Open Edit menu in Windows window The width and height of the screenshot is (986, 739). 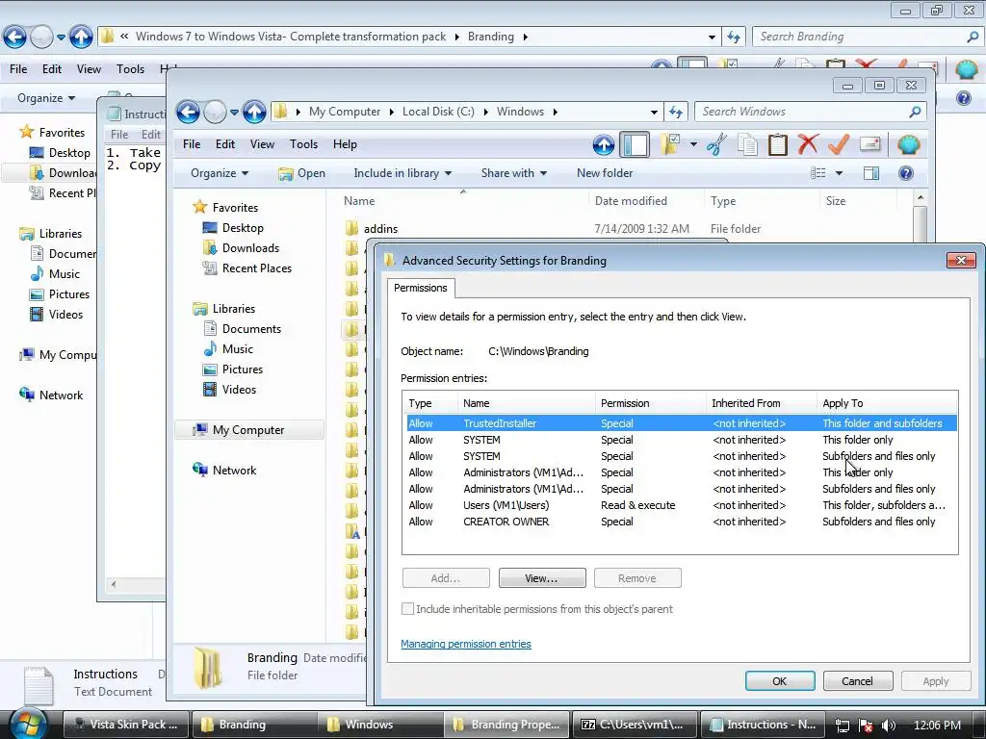225,144
